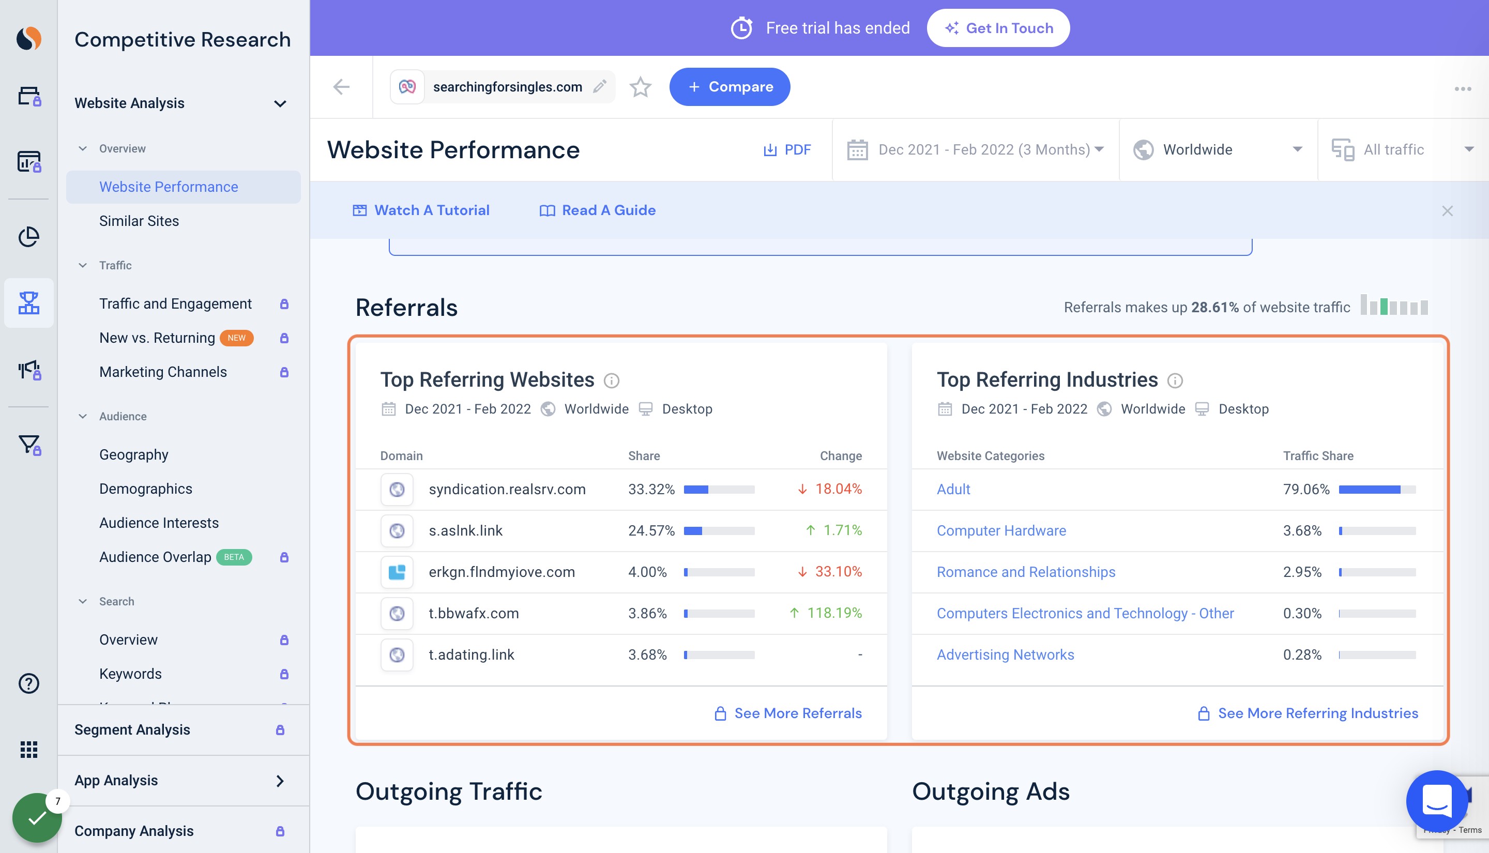Click the Similarweb logo icon
The width and height of the screenshot is (1489, 853).
click(29, 39)
